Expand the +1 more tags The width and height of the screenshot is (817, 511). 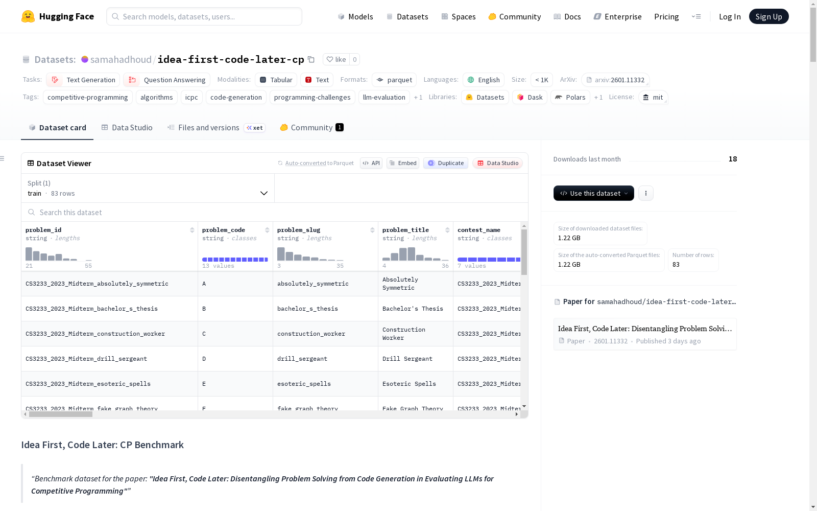(418, 97)
